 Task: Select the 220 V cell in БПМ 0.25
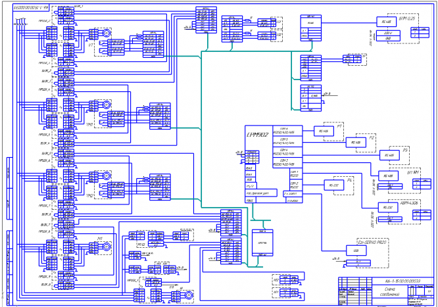point(388,33)
